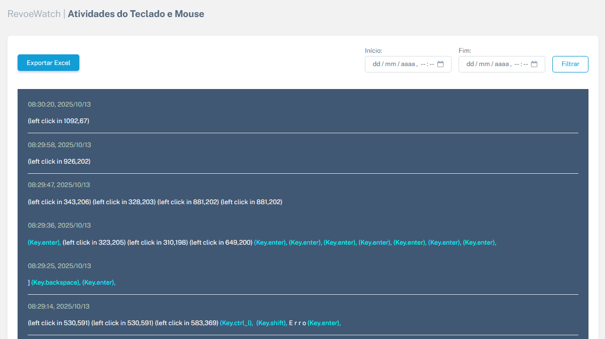This screenshot has height=339, width=605.
Task: Click the Atividades do Teclado e Mouse heading
Action: pyautogui.click(x=136, y=14)
